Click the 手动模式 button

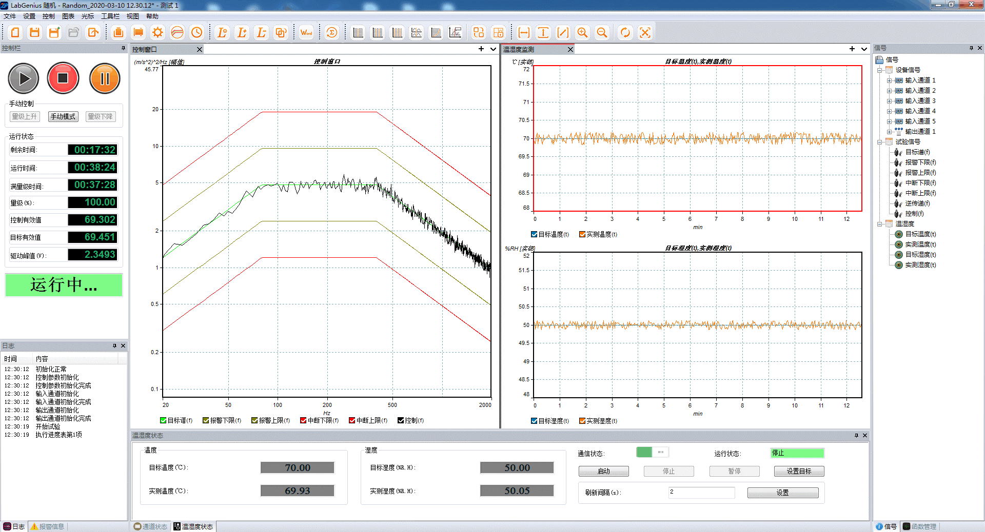tap(63, 117)
